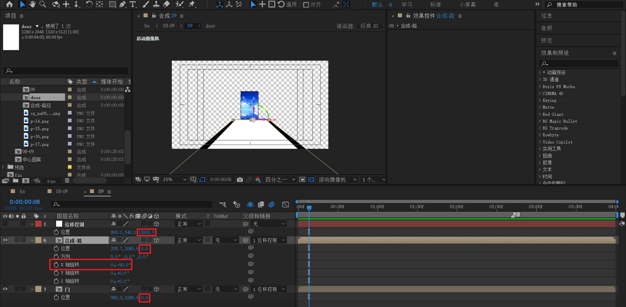Select the Pan Behind anchor point tool
This screenshot has height=307, width=626.
(x=99, y=4)
